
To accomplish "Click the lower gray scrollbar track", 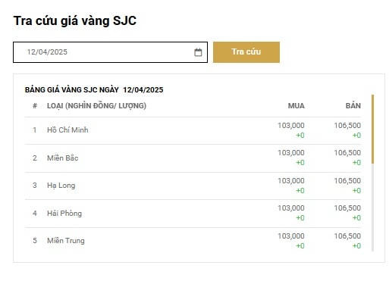I will (x=372, y=207).
